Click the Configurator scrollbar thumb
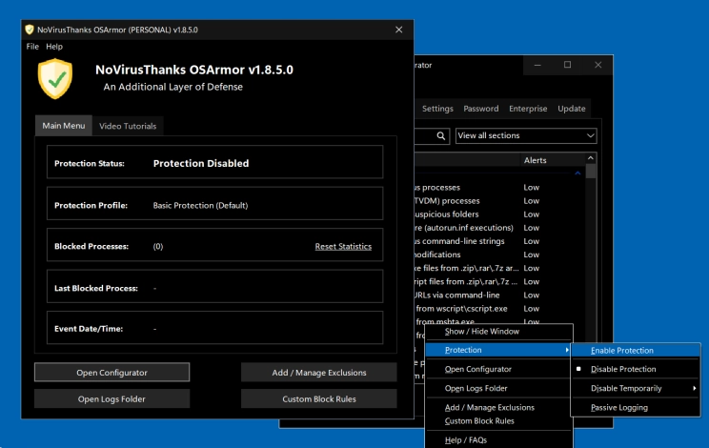 pyautogui.click(x=591, y=172)
